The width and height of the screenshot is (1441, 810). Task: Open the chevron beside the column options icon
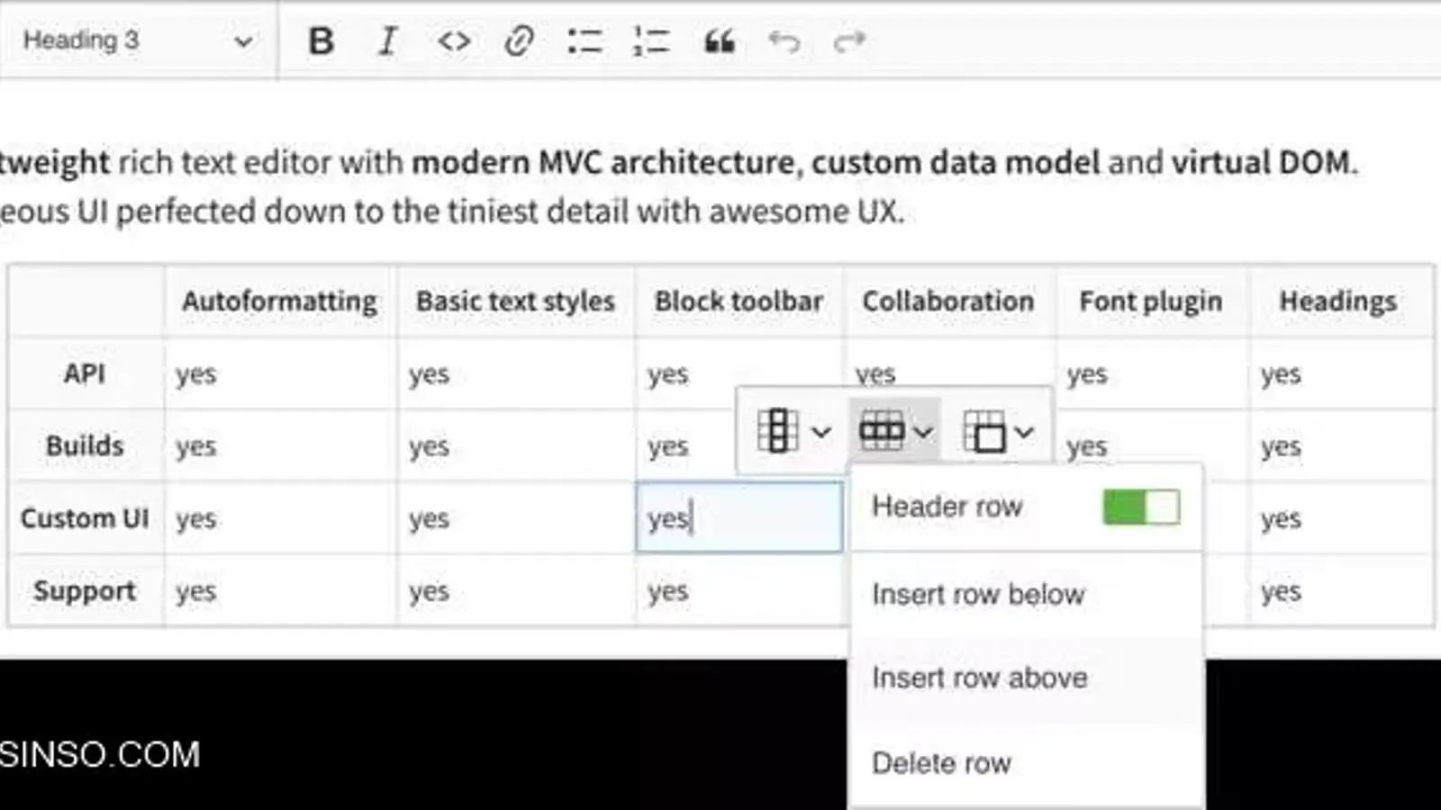pos(821,432)
